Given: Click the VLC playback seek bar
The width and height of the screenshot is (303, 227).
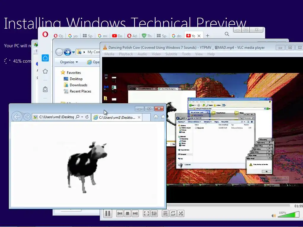Looking at the screenshot, I should [x=228, y=206].
